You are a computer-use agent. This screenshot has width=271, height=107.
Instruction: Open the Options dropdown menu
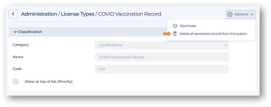pyautogui.click(x=241, y=14)
